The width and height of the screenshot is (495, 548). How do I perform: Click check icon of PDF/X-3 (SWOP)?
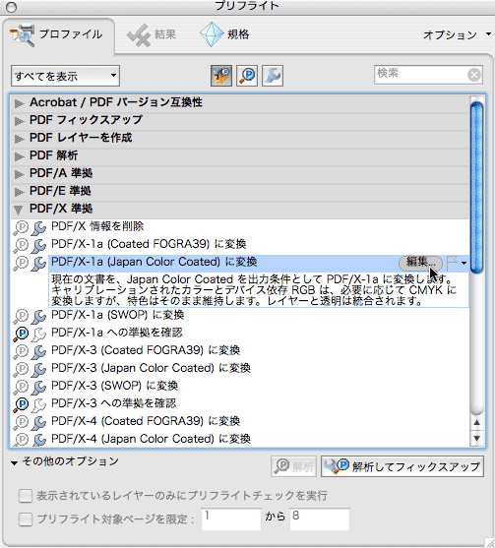[21, 387]
